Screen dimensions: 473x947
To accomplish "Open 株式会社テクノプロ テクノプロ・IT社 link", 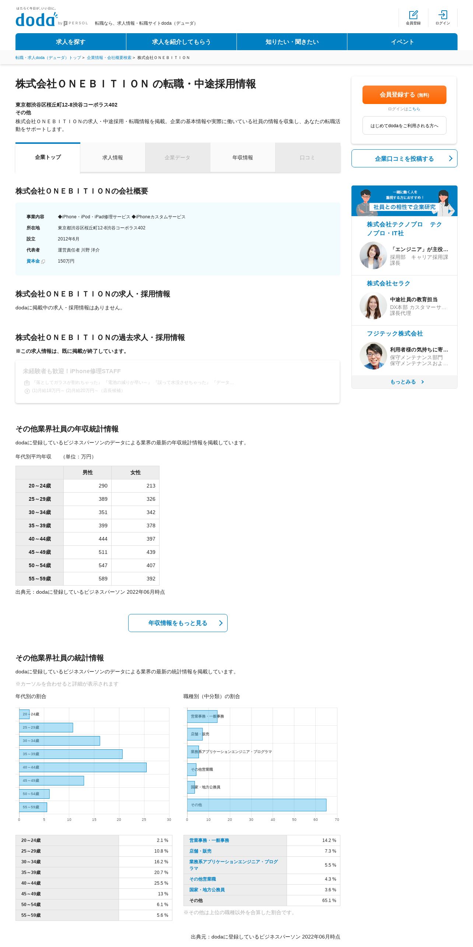I will (x=404, y=229).
